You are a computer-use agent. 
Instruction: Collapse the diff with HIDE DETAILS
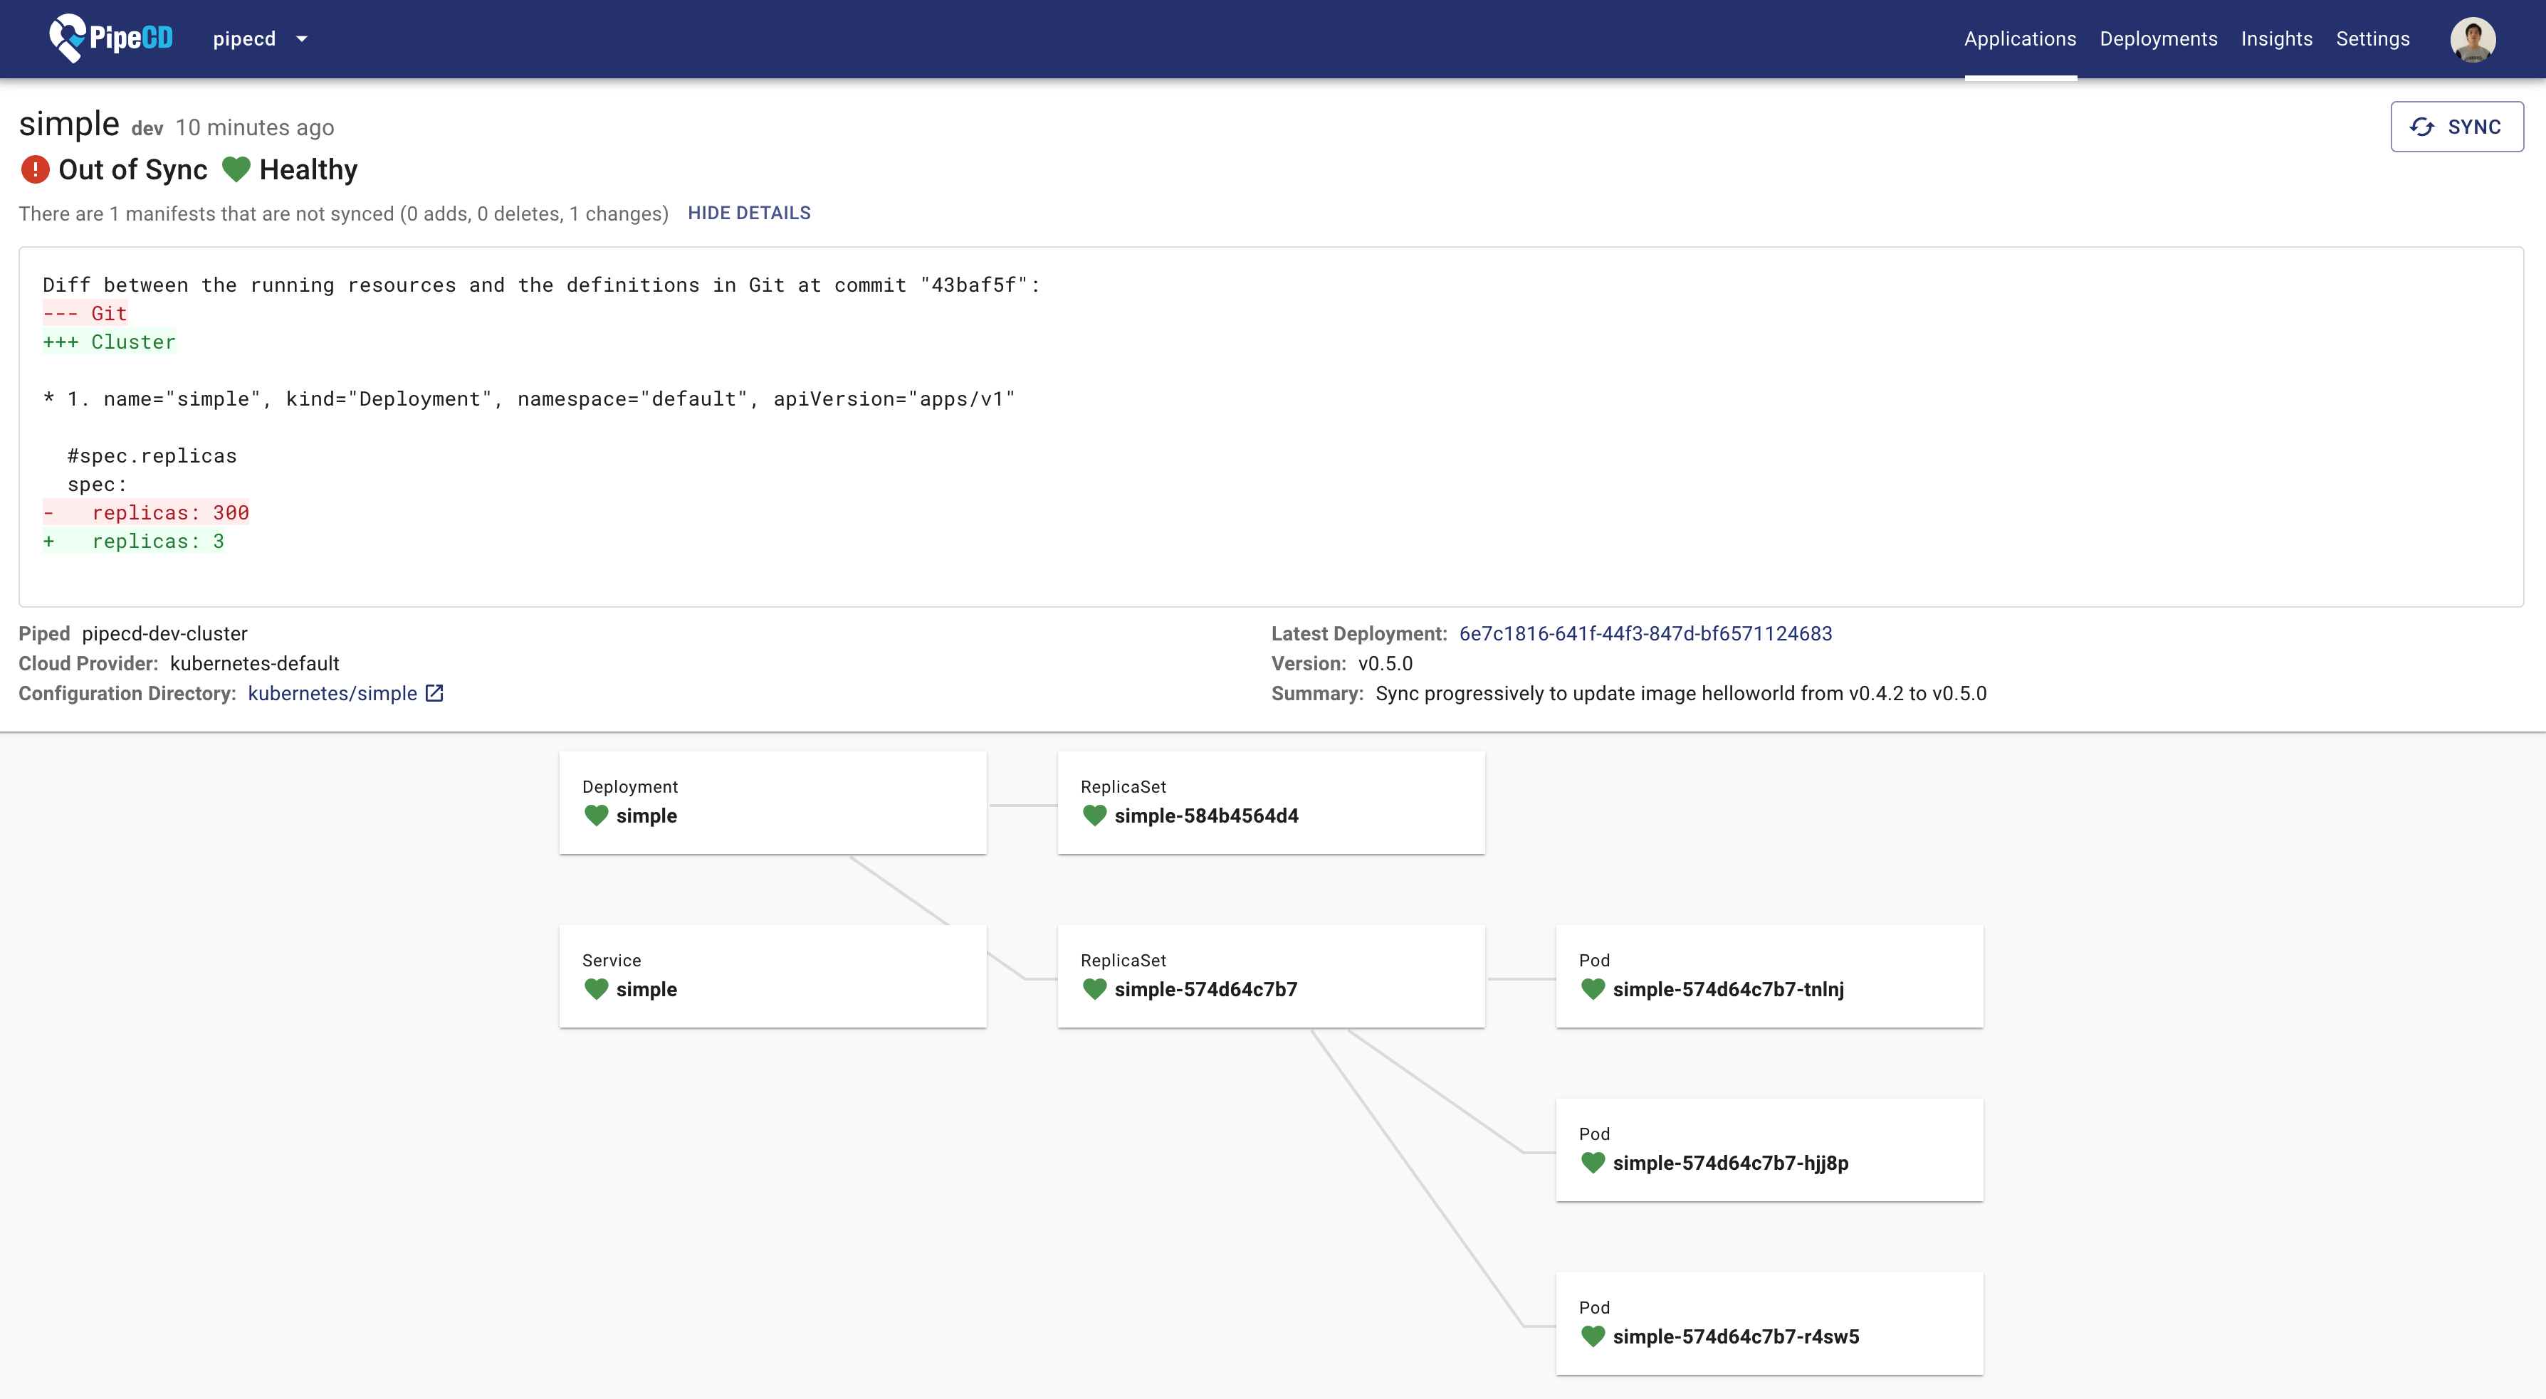coord(748,213)
